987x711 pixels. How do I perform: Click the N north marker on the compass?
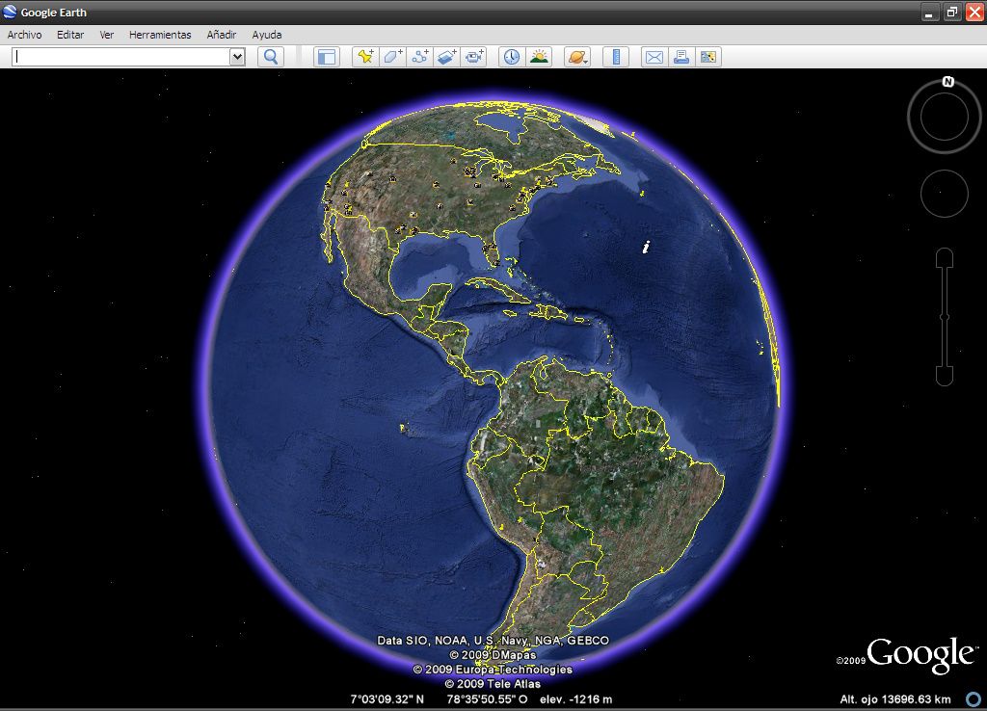(x=948, y=82)
